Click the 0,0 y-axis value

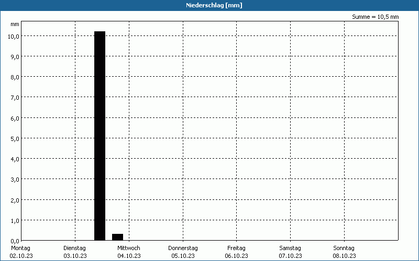(15, 241)
